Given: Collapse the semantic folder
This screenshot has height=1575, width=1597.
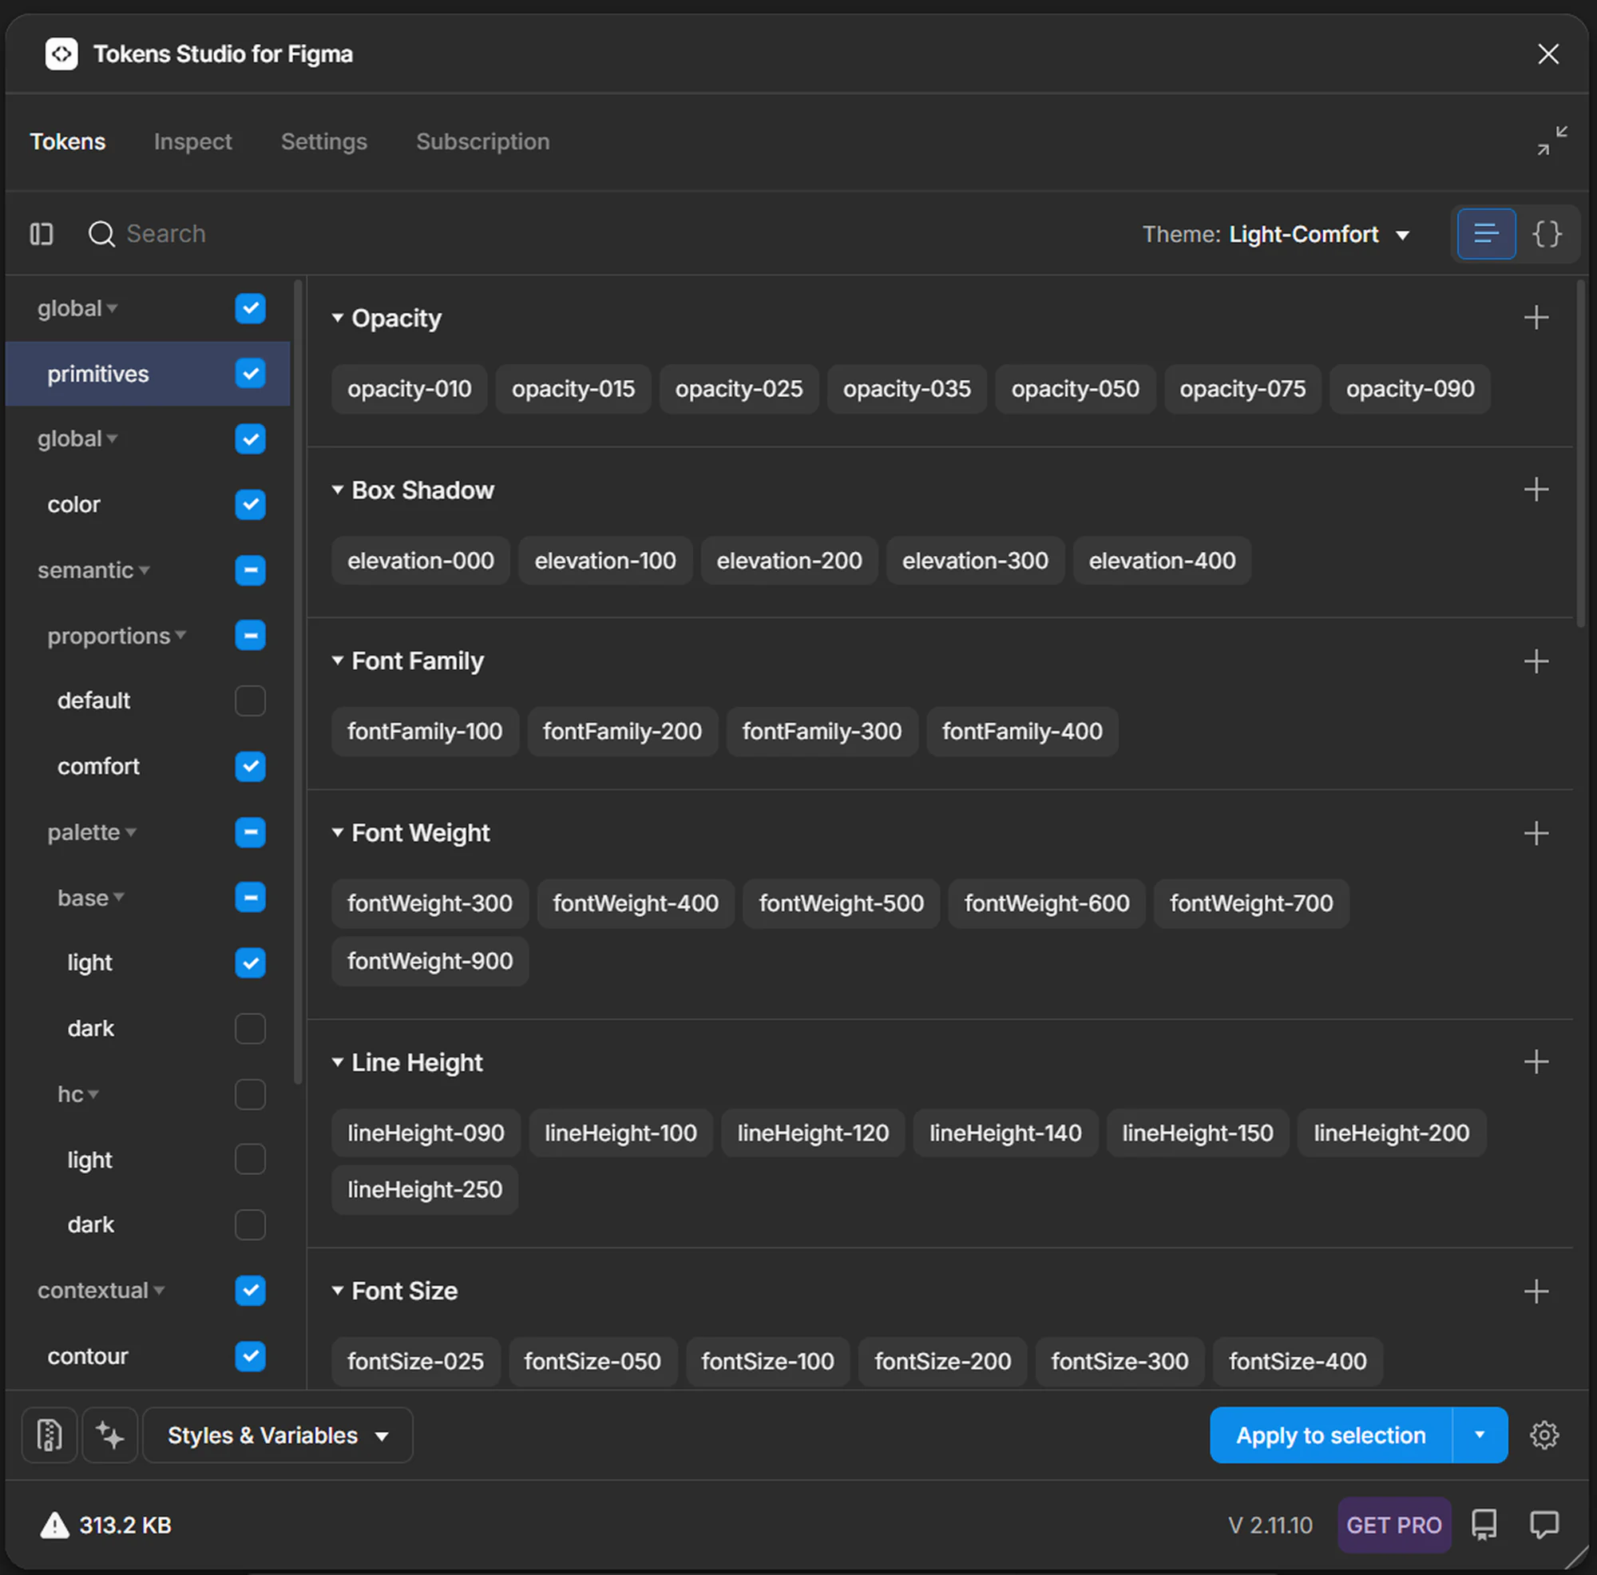Looking at the screenshot, I should [x=145, y=570].
